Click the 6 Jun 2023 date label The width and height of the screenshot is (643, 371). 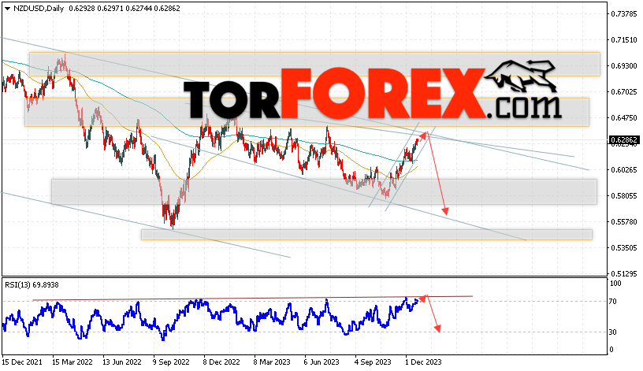point(321,362)
